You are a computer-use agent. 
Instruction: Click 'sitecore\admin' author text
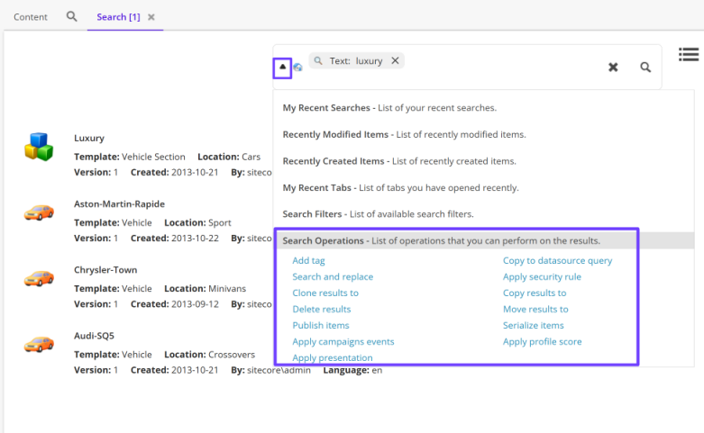[279, 370]
